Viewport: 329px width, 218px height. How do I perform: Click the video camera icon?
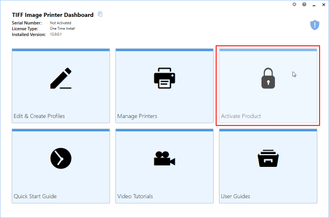[x=164, y=159]
